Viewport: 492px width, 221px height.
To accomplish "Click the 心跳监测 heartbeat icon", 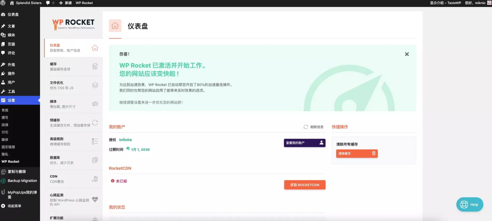I will click(95, 199).
